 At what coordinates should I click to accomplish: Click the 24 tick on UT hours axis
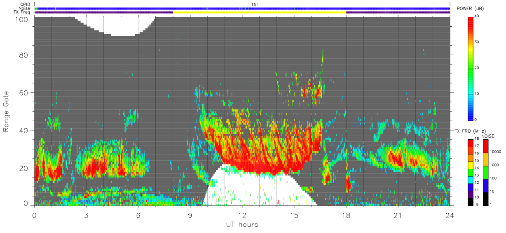click(450, 215)
